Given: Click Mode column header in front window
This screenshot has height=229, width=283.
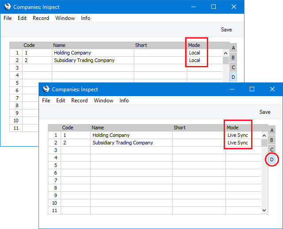Looking at the screenshot, I should [233, 128].
